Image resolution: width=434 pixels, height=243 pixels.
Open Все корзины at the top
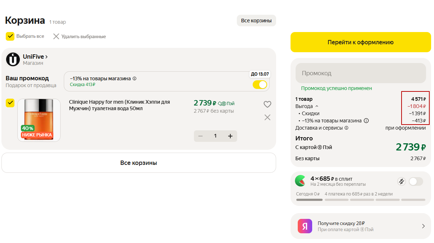point(256,21)
